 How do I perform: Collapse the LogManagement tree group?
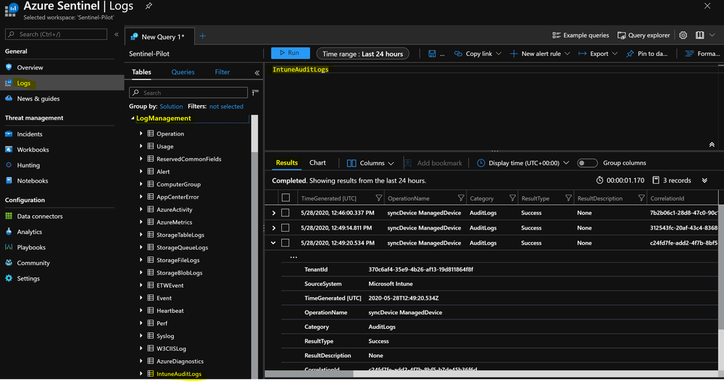coord(133,119)
